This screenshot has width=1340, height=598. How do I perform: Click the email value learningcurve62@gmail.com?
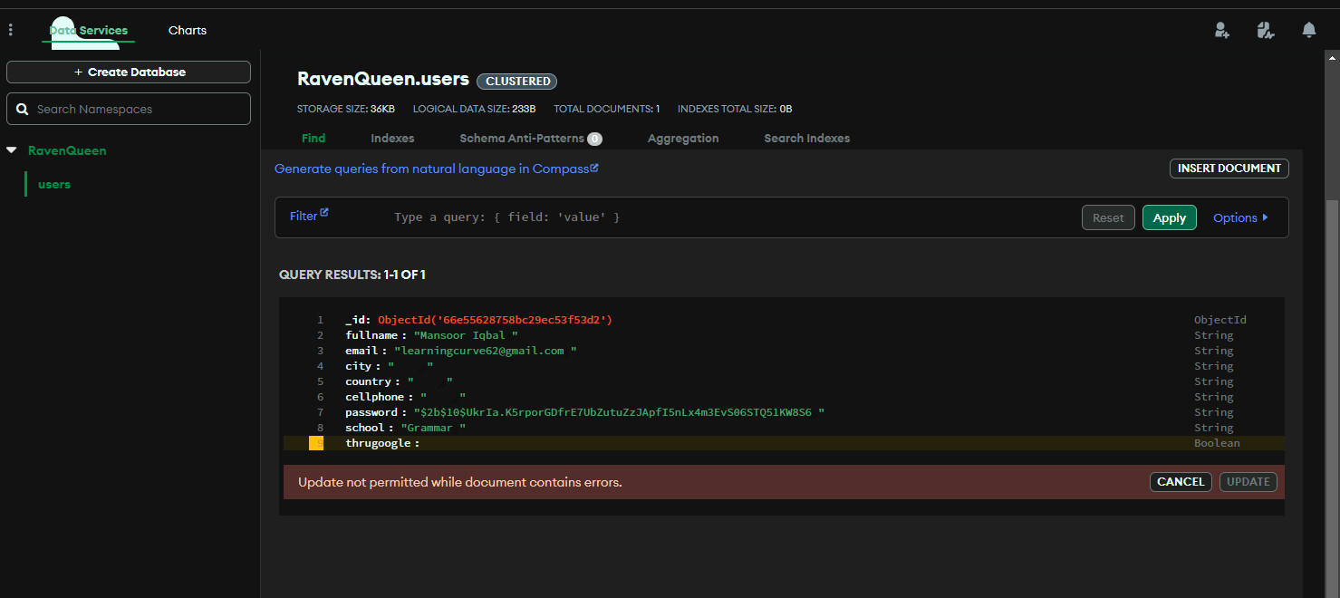click(x=485, y=351)
